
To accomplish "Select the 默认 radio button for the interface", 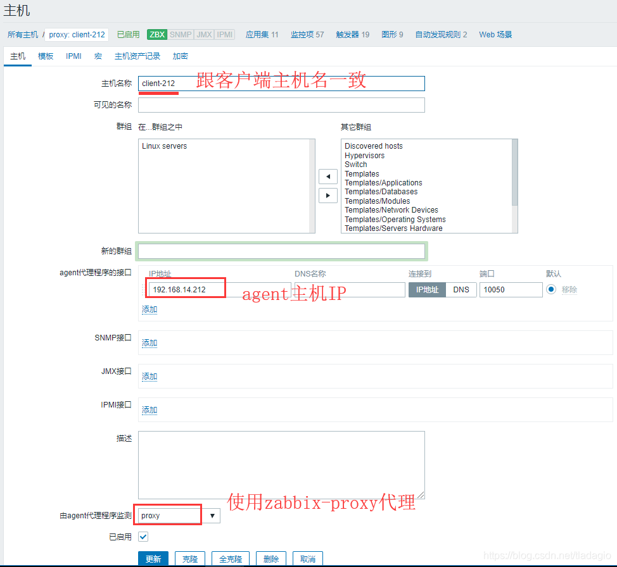I will pyautogui.click(x=551, y=289).
